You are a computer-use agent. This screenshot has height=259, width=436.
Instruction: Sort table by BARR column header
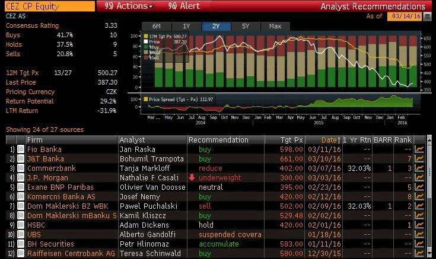(383, 140)
